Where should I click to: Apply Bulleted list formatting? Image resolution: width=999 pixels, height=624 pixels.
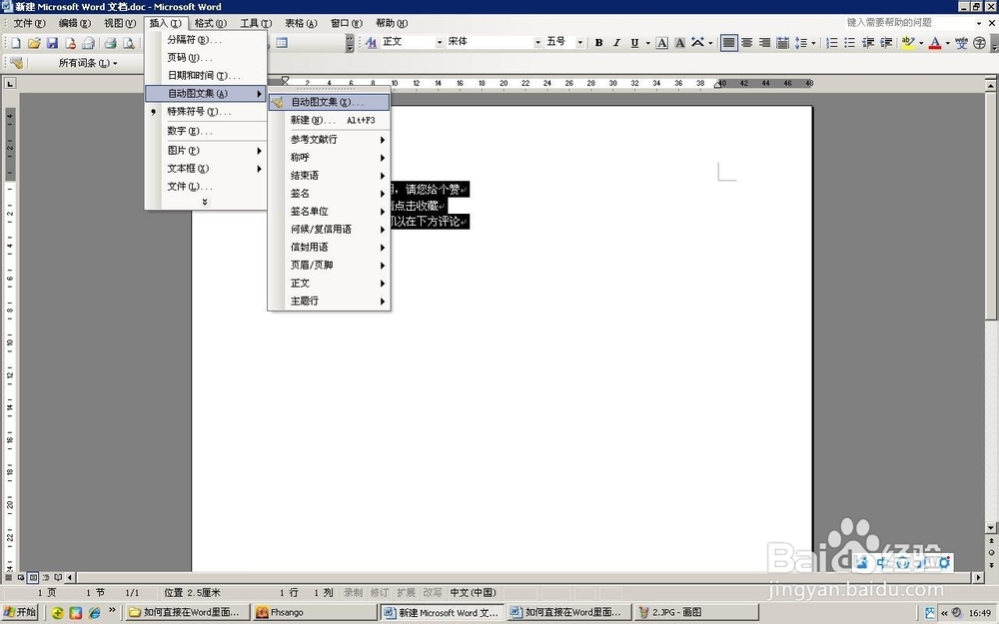(849, 43)
